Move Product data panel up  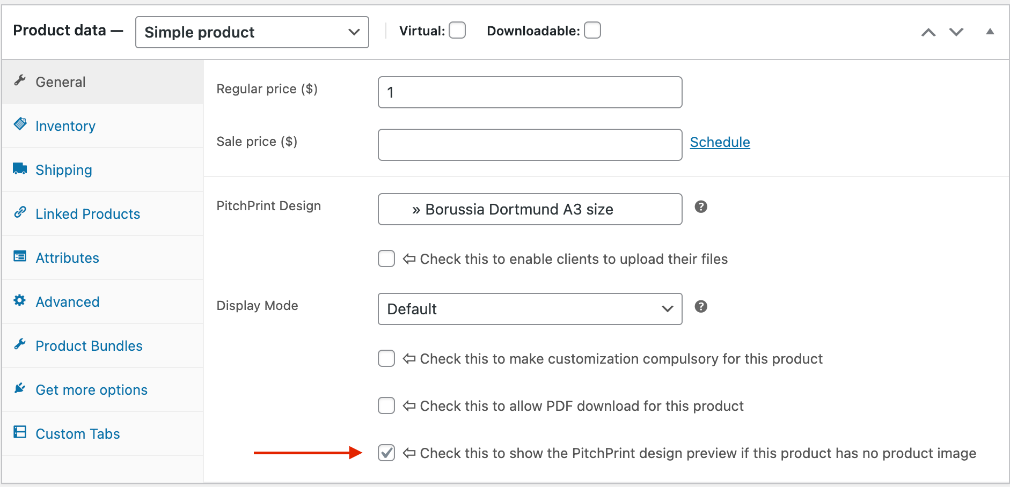[928, 32]
